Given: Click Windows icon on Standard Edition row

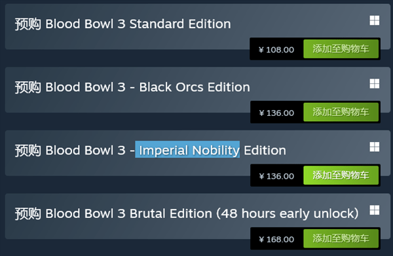Looking at the screenshot, I should (375, 20).
